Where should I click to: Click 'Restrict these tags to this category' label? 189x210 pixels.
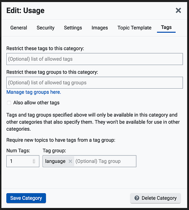click(x=45, y=48)
